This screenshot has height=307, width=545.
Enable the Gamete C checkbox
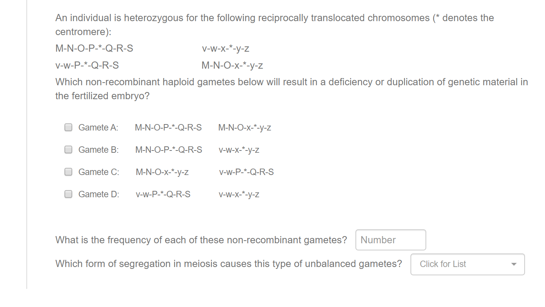(68, 172)
